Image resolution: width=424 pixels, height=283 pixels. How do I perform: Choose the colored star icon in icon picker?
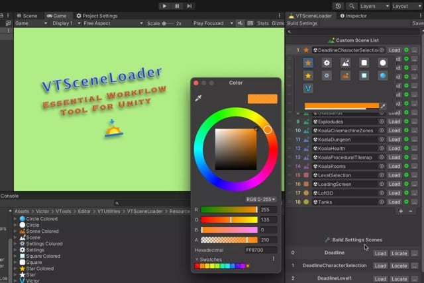tap(307, 63)
